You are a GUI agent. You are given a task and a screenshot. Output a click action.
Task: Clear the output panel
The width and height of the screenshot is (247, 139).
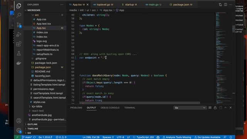210,108
